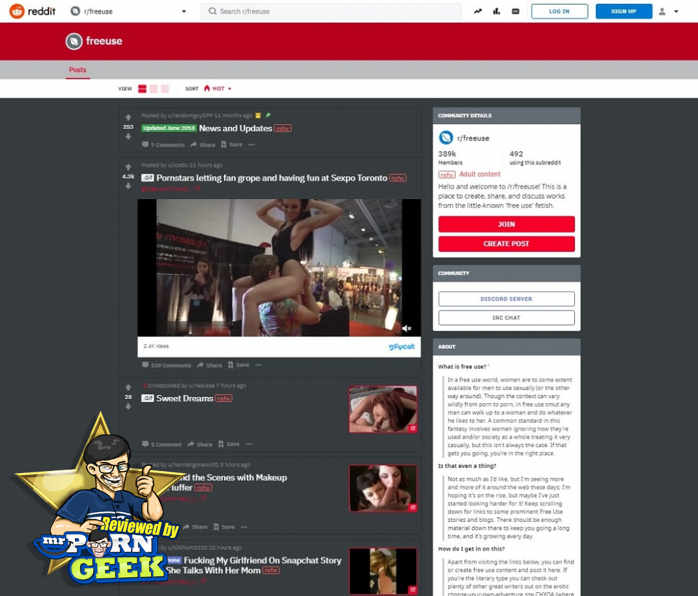This screenshot has height=596, width=698.
Task: Click the Log In button
Action: (x=559, y=11)
